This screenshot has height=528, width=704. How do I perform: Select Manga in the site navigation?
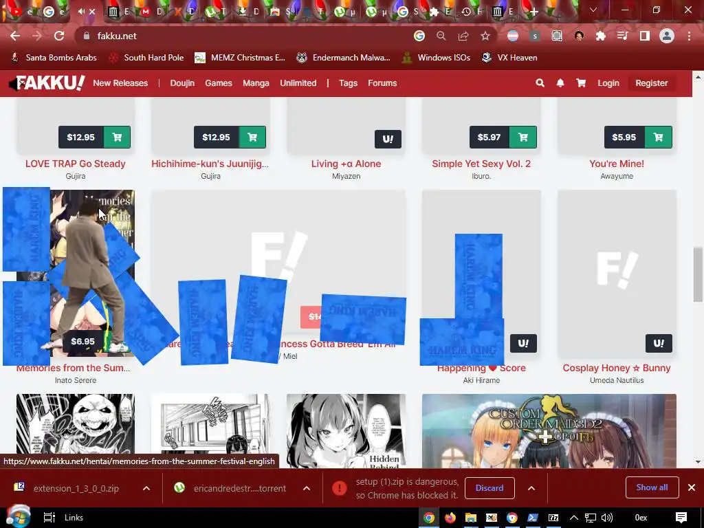click(x=256, y=83)
